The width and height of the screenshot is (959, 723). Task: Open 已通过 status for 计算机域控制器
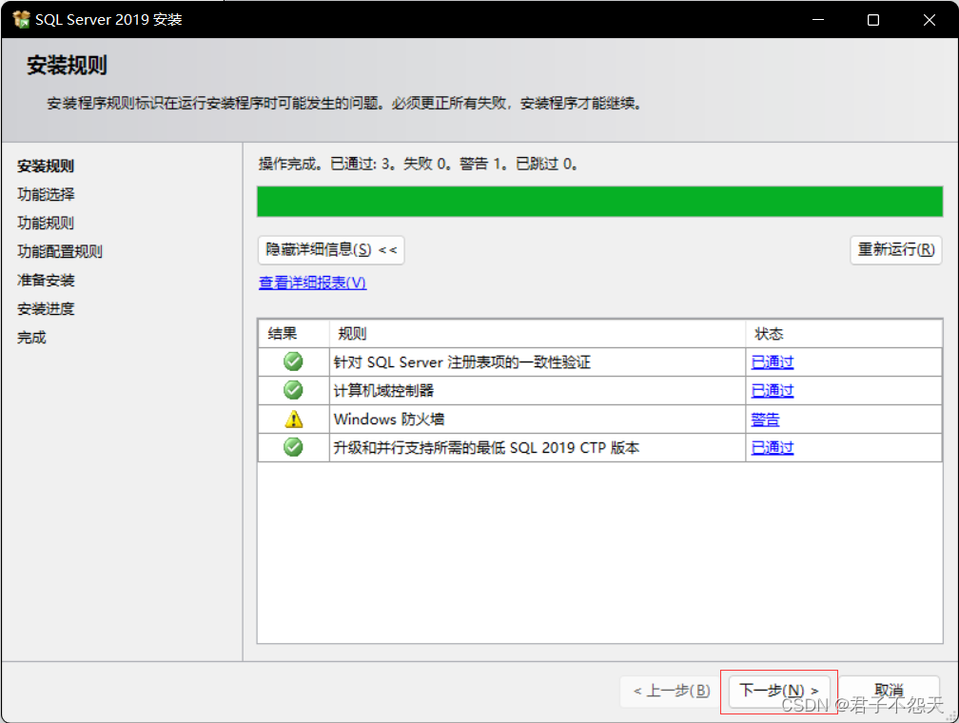point(773,390)
